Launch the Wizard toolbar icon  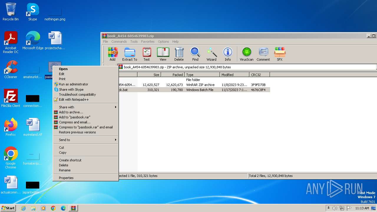pyautogui.click(x=211, y=54)
